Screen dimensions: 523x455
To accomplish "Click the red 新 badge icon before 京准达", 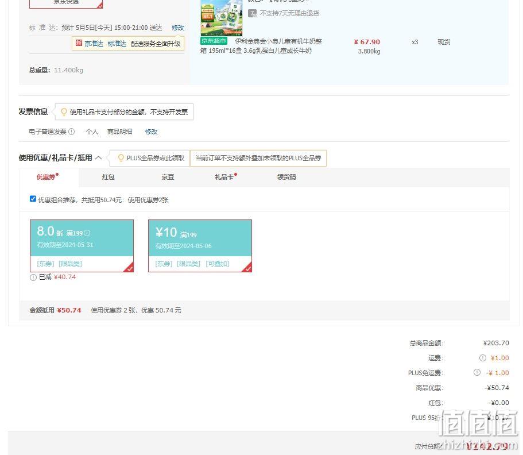I will pyautogui.click(x=79, y=43).
